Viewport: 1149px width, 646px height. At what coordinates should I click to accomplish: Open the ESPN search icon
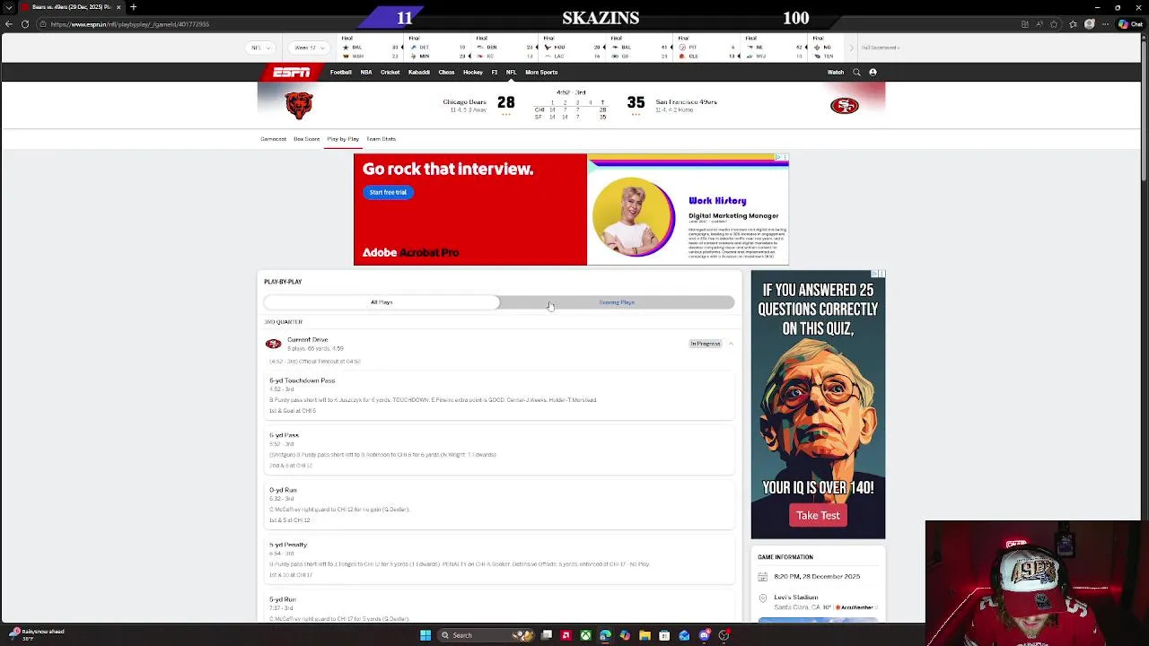(x=856, y=72)
